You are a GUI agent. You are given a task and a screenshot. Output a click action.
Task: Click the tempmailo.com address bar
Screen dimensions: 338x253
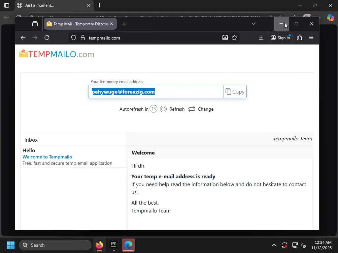click(154, 38)
